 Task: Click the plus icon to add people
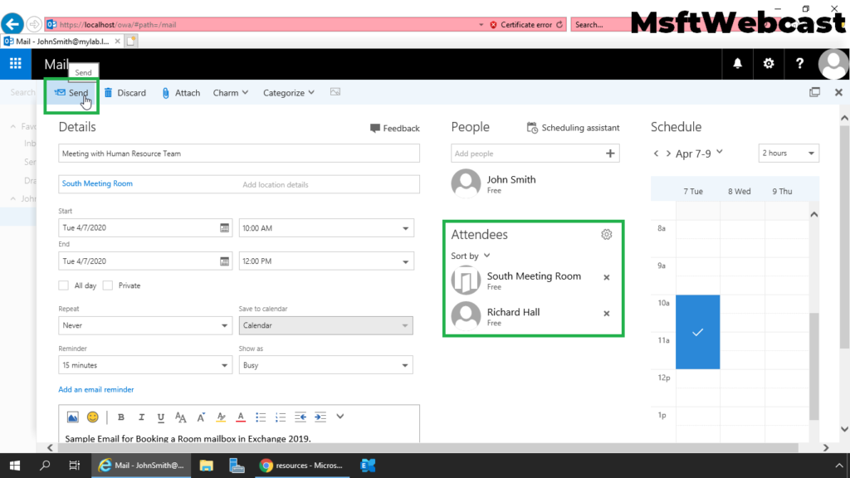tap(610, 154)
